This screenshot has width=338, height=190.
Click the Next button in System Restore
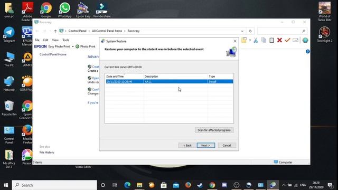click(x=205, y=146)
